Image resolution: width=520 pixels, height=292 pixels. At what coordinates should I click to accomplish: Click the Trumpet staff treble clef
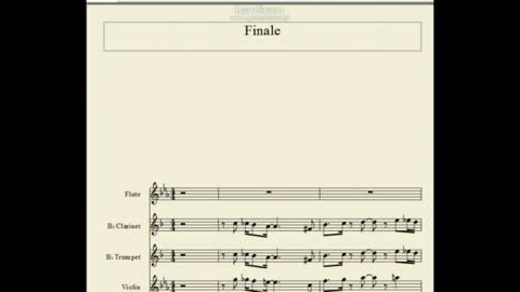[155, 256]
